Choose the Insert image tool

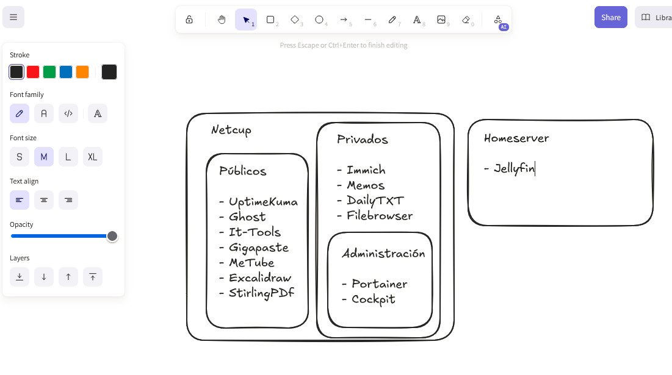441,20
